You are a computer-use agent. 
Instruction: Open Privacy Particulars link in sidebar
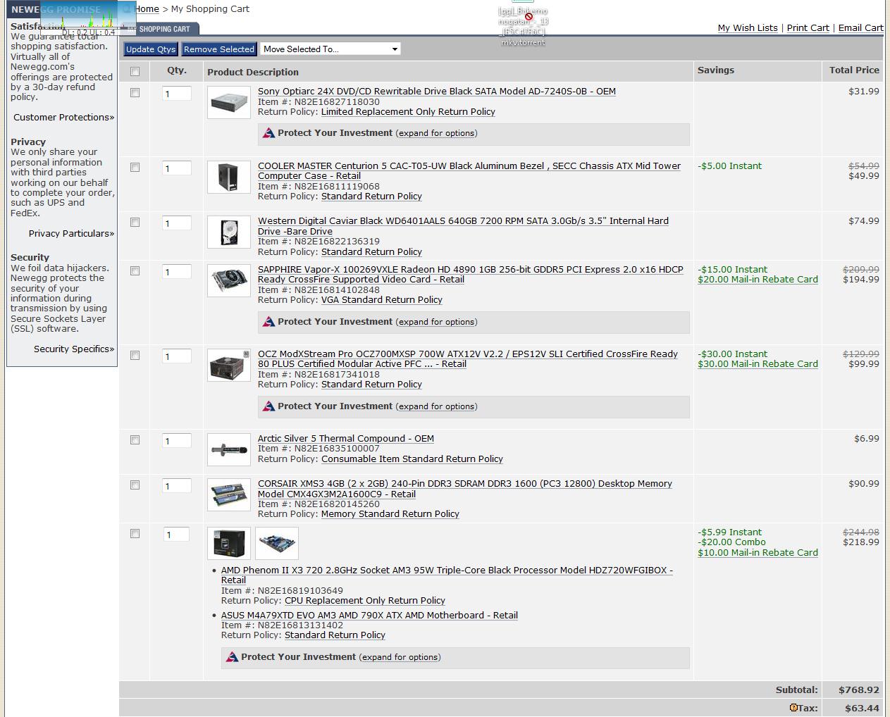72,234
